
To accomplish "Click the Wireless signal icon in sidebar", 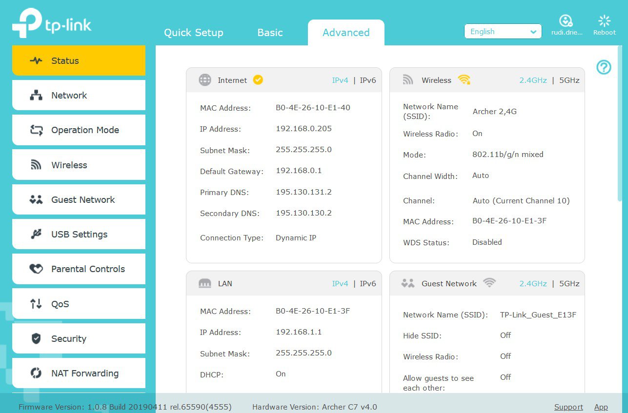I will pos(36,165).
